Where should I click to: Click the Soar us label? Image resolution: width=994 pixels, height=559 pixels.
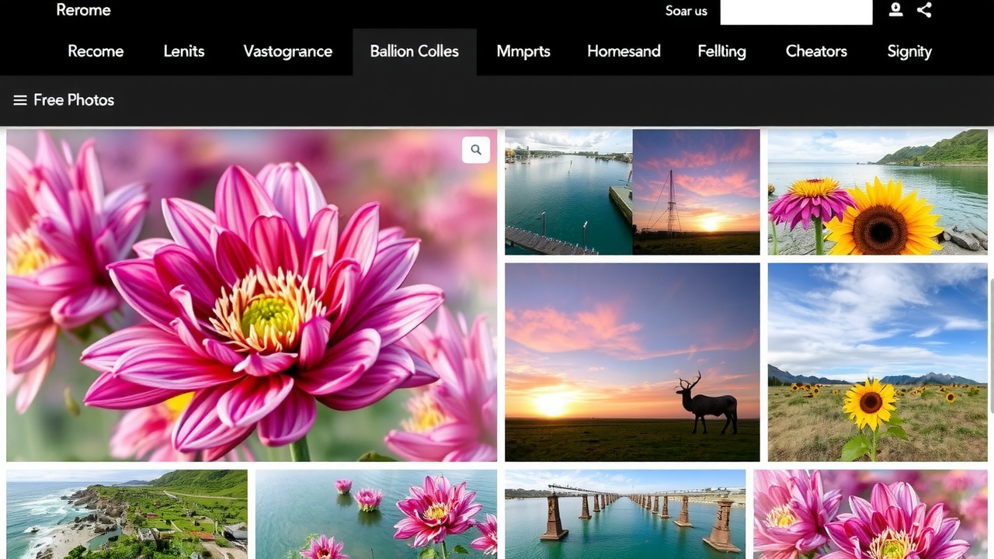coord(686,11)
